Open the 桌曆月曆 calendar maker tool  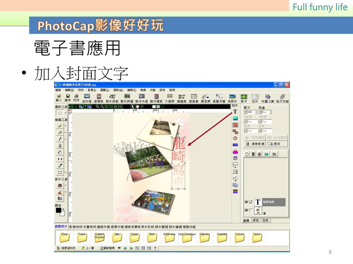[x=219, y=98]
